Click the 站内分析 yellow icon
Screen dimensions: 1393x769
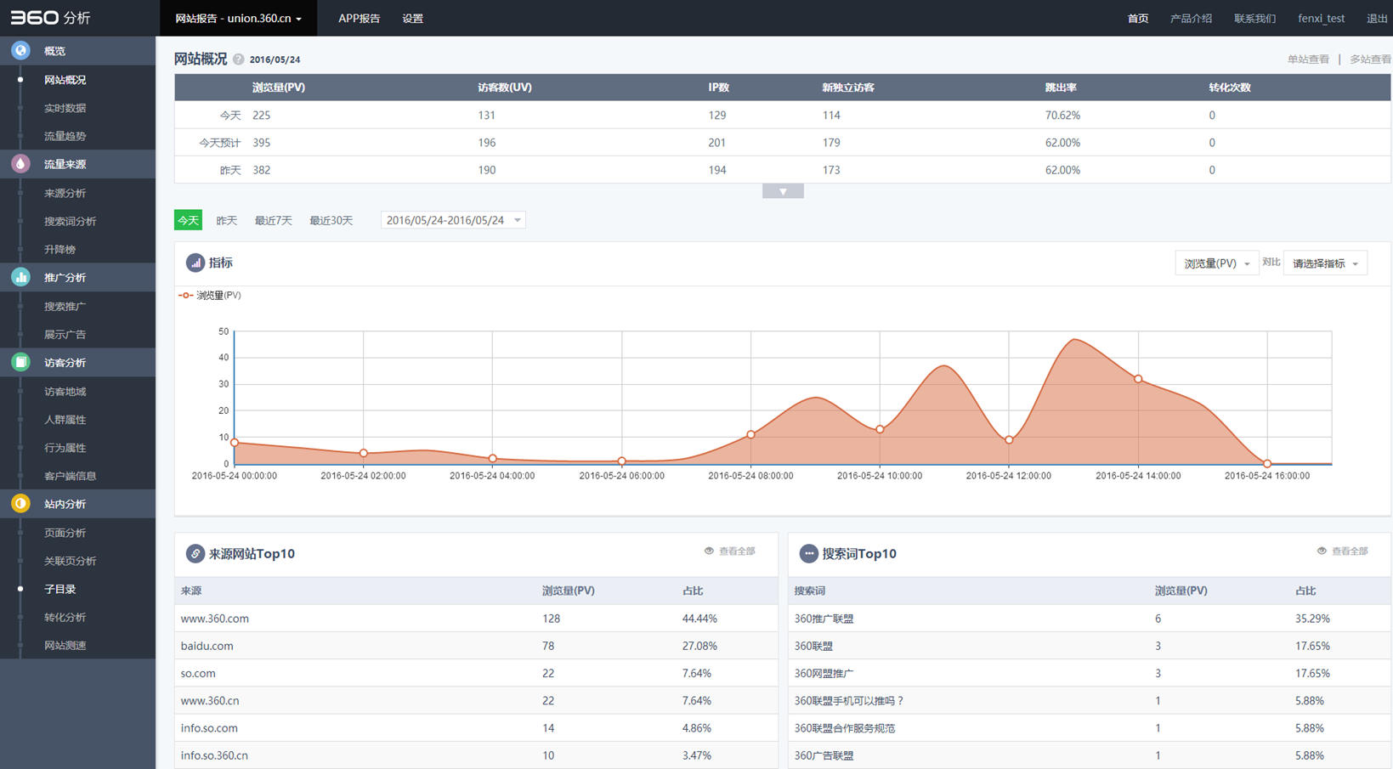20,504
